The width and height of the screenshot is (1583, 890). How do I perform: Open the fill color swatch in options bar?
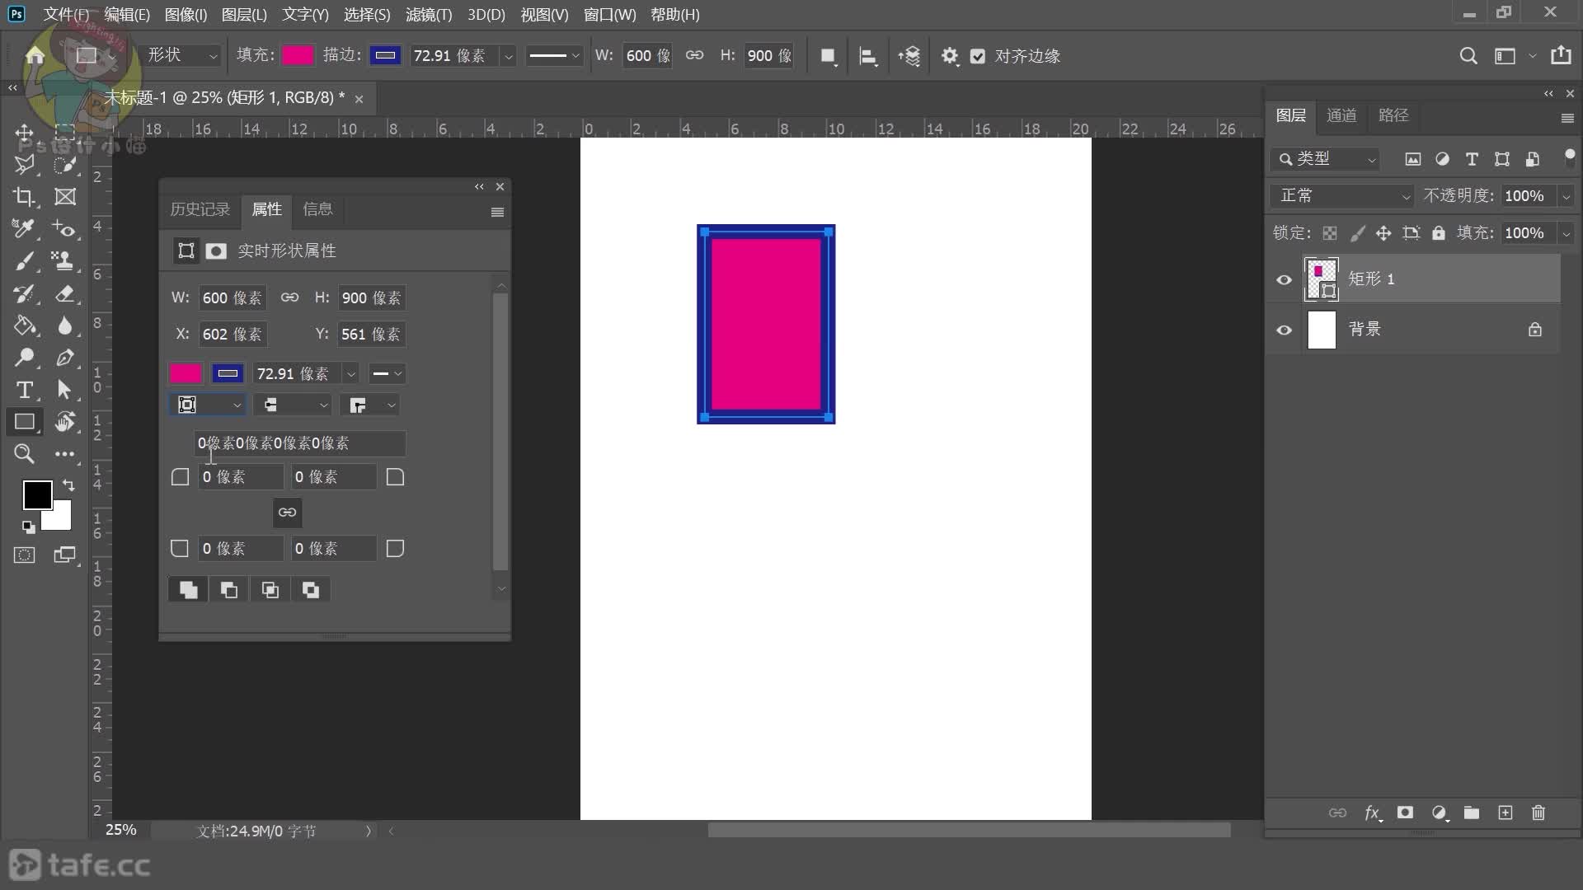[298, 55]
